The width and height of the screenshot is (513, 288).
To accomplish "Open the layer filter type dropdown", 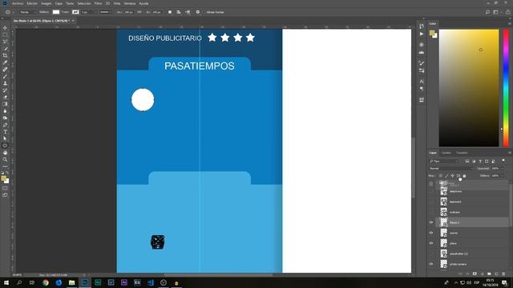I will pyautogui.click(x=444, y=162).
